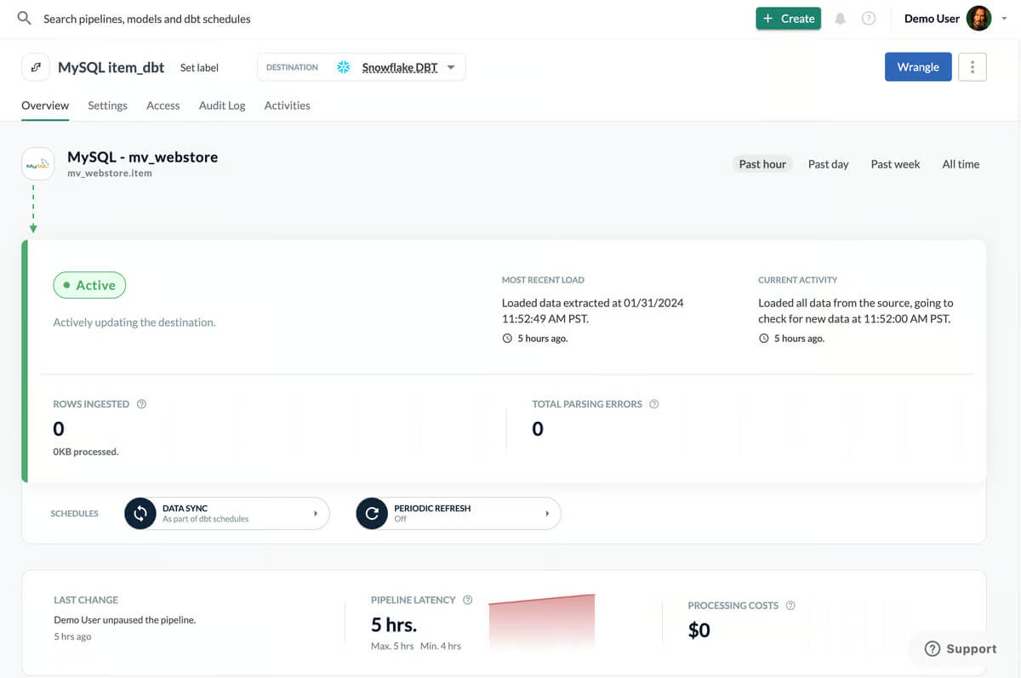Click the Wrangle button
Viewport: 1021px width, 678px height.
point(918,67)
